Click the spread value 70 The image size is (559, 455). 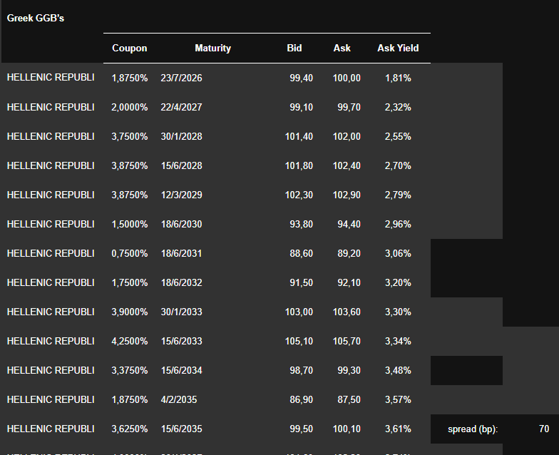(544, 429)
